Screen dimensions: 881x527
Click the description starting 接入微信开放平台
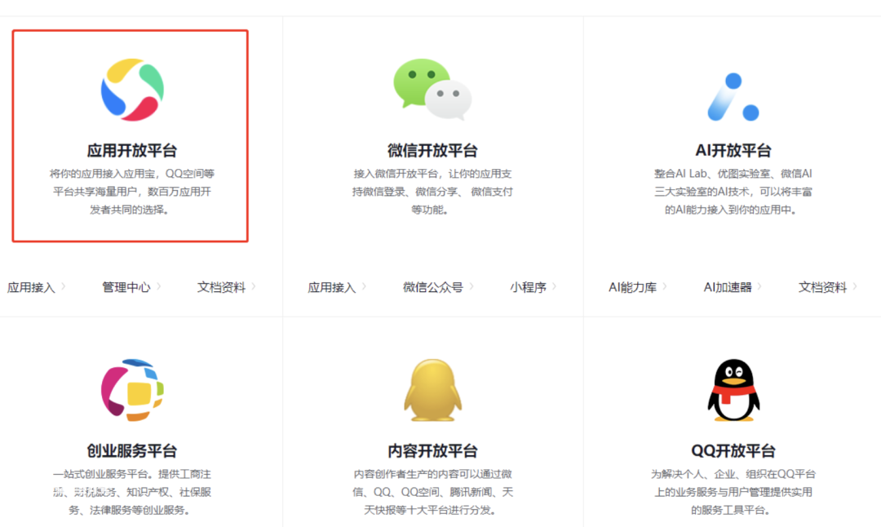tap(432, 192)
